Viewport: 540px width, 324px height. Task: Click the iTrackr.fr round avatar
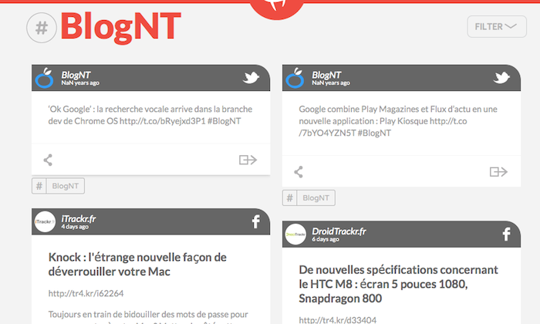[x=45, y=221]
